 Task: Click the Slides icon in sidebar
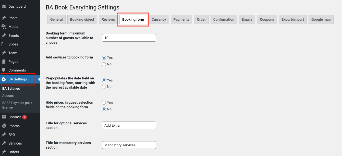tap(4, 44)
